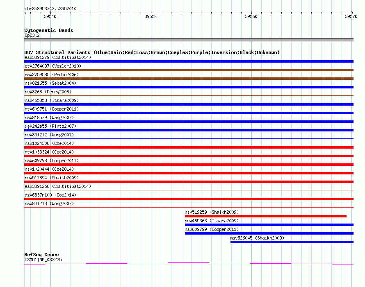Open the RefSeq Genes track heading
The width and height of the screenshot is (365, 287).
coord(41,255)
